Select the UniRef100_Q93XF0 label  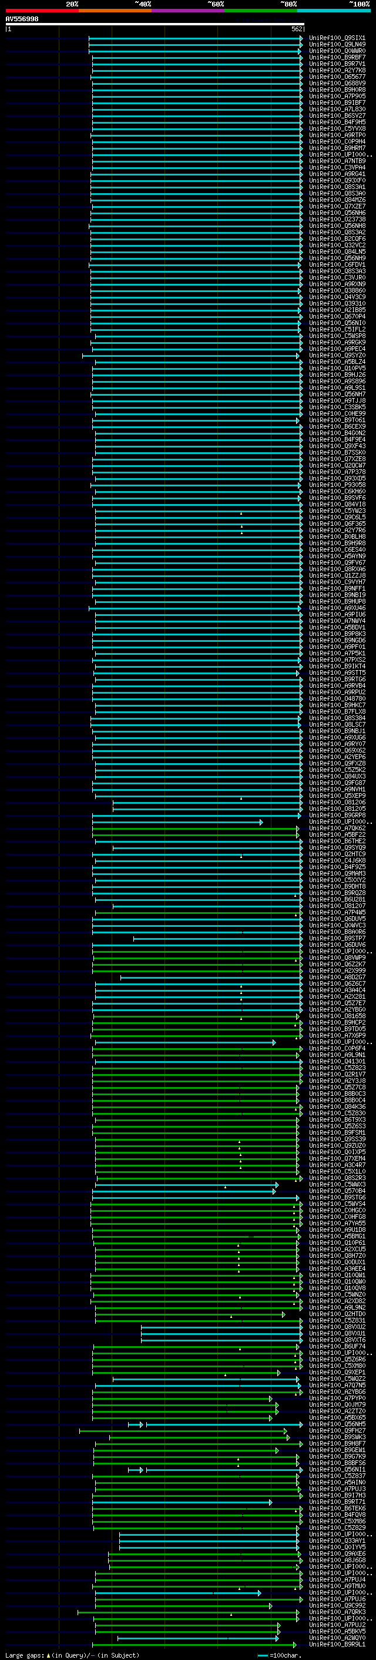[337, 180]
